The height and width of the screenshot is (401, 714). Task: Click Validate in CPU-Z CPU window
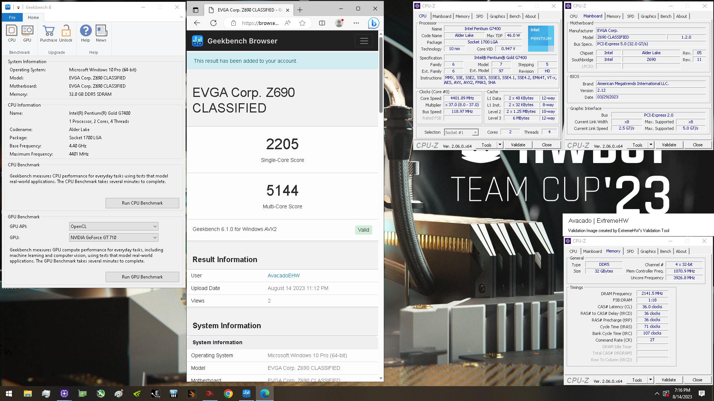pyautogui.click(x=518, y=145)
